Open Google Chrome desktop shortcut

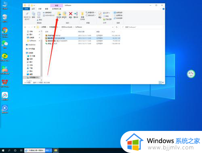click(x=5, y=32)
